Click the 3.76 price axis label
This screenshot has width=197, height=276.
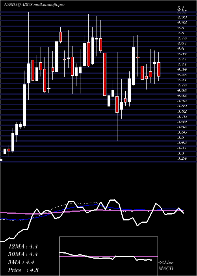(182, 116)
